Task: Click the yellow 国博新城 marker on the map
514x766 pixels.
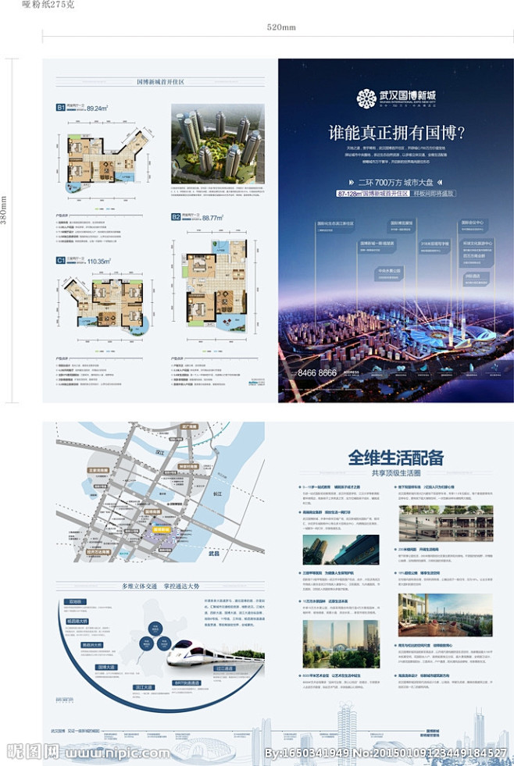Action: click(x=161, y=529)
